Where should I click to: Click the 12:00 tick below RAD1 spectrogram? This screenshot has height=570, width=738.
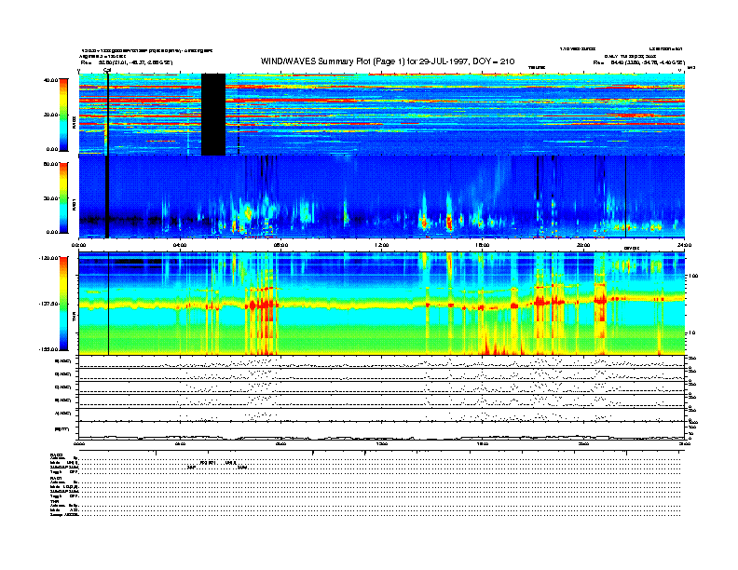(382, 245)
